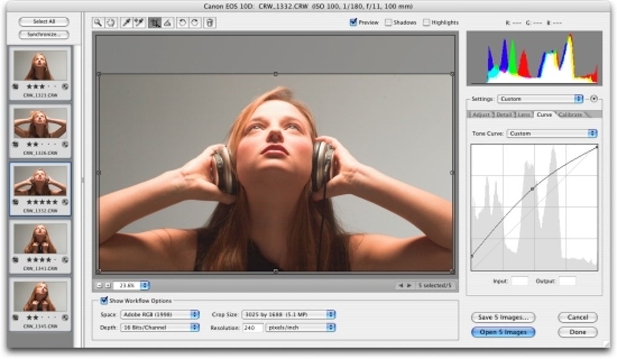Activate the Crop tool

coord(154,22)
